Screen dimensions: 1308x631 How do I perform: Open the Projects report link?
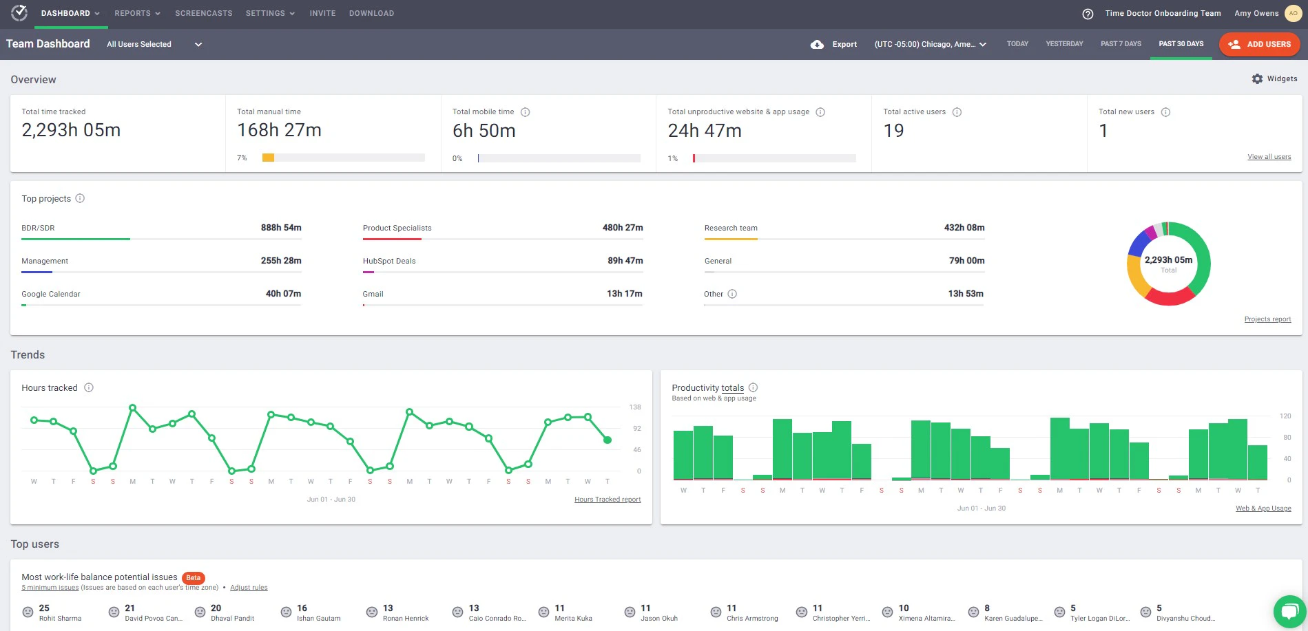pyautogui.click(x=1267, y=319)
